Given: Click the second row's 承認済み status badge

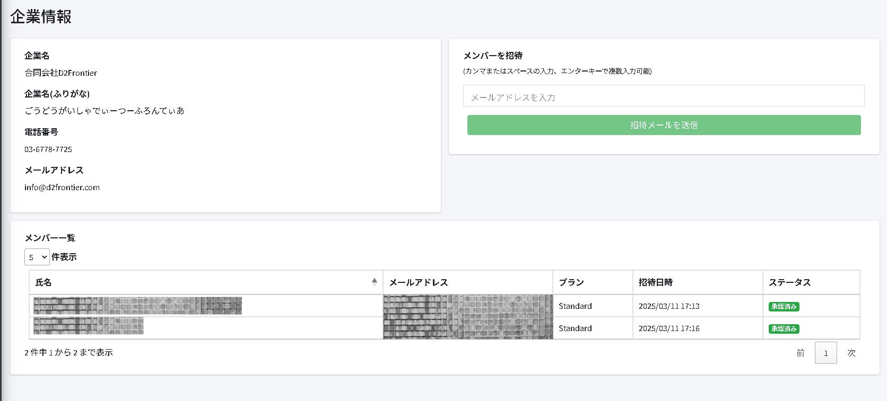Looking at the screenshot, I should click(784, 329).
